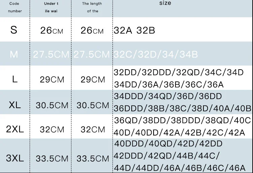The height and width of the screenshot is (173, 253).
Task: Click the 'The length of the' header
Action: (x=92, y=7)
